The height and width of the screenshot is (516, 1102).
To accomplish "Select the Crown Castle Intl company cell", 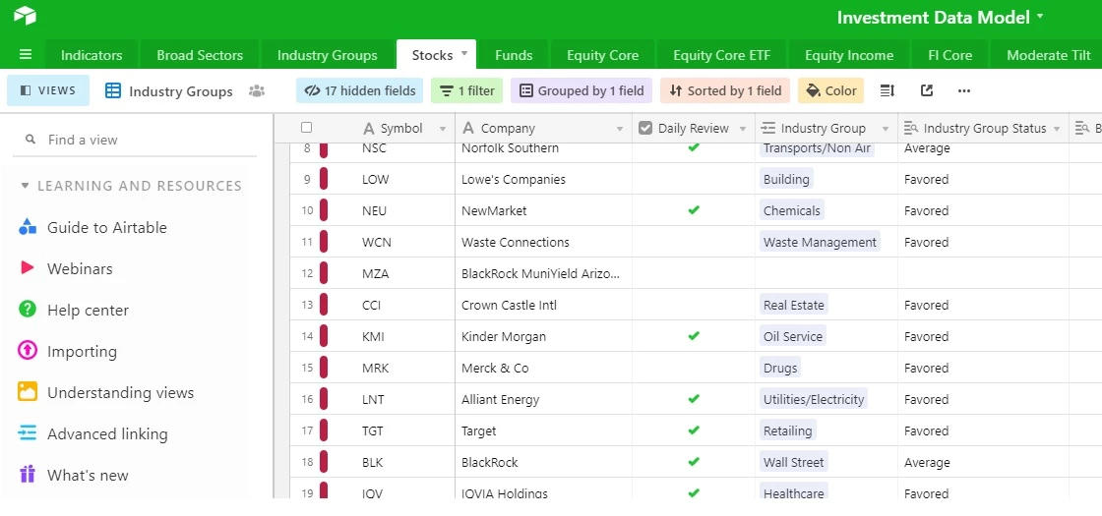I will click(x=544, y=305).
